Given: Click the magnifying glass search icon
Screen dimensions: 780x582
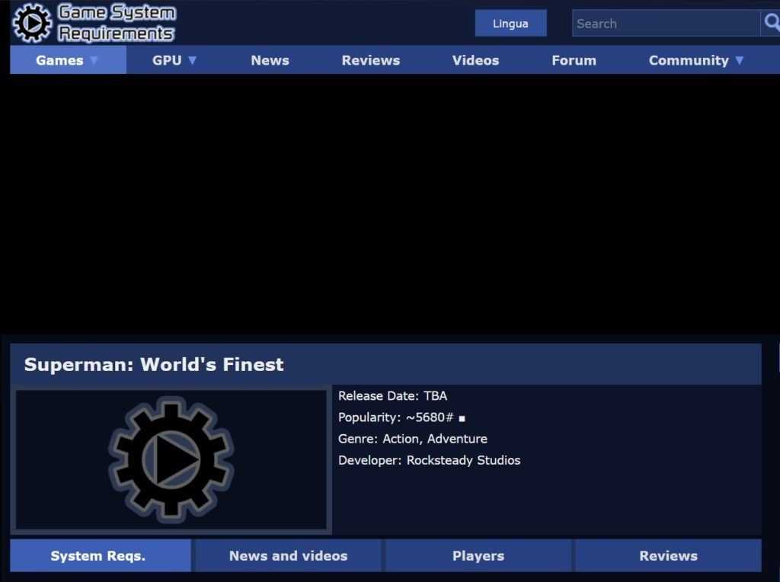Looking at the screenshot, I should [771, 23].
